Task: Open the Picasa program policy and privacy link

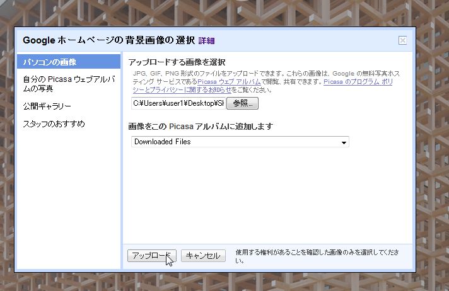Action: point(358,81)
